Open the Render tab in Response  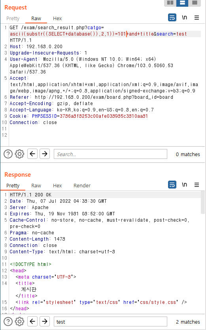pos(82,186)
